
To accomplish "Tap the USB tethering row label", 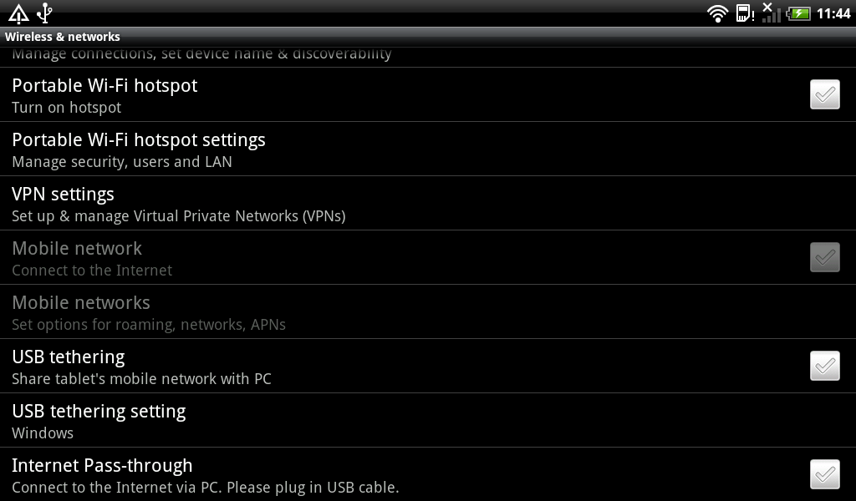I will pos(69,357).
